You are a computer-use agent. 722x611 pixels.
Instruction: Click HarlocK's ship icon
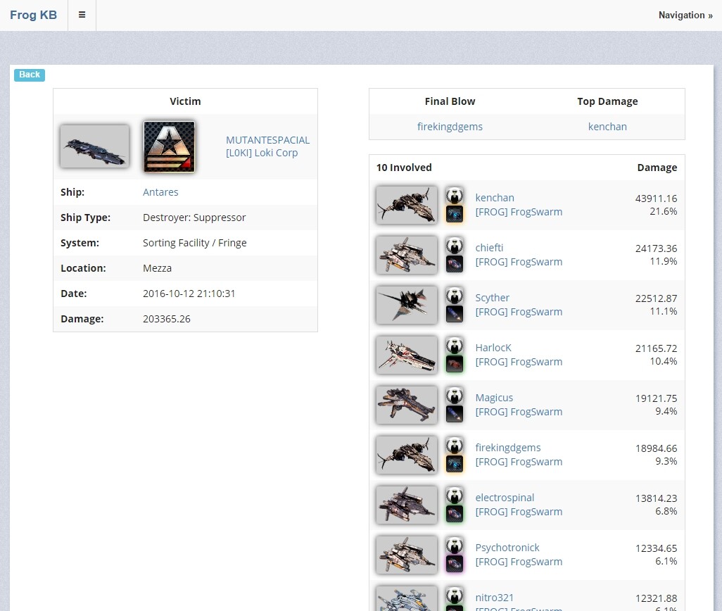click(407, 355)
